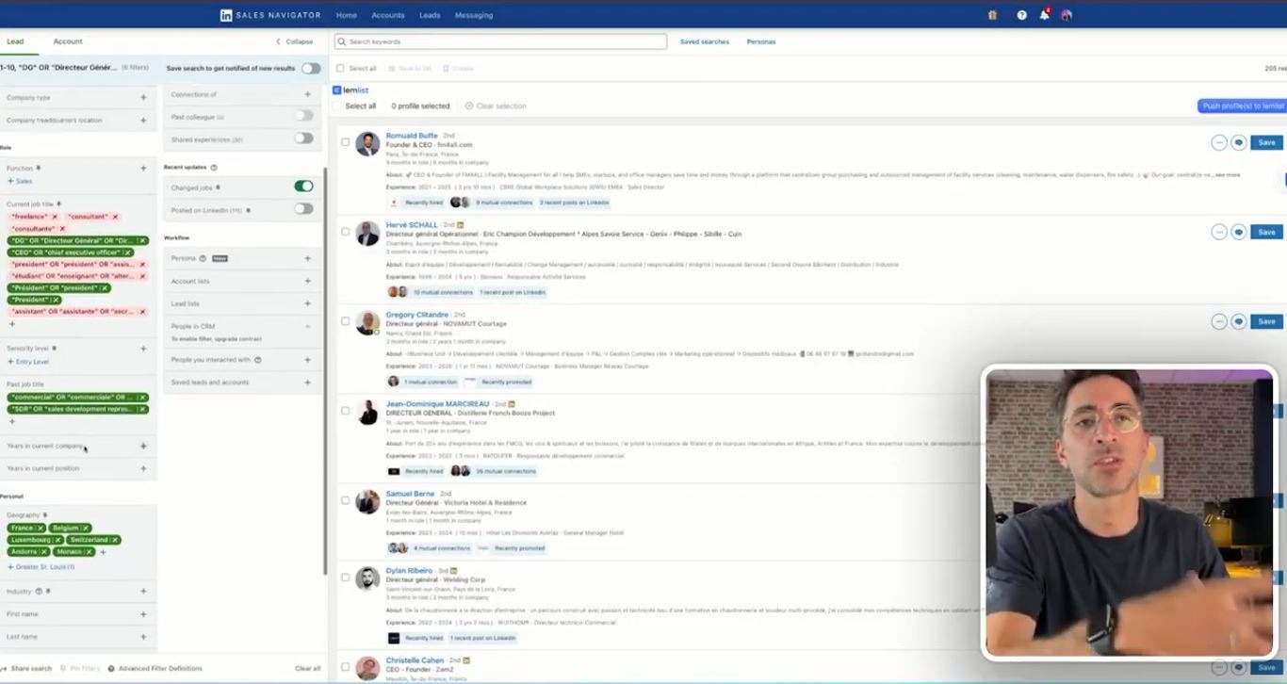Toggle Save search notification switch
This screenshot has height=684, width=1287.
click(310, 68)
